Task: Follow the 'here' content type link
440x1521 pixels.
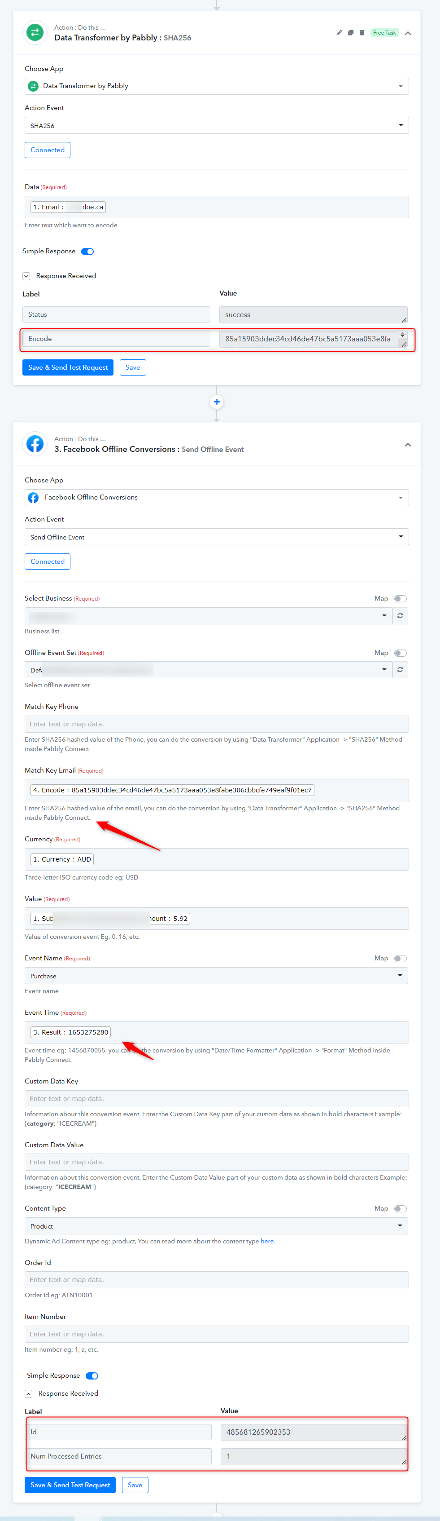Action: (267, 1241)
